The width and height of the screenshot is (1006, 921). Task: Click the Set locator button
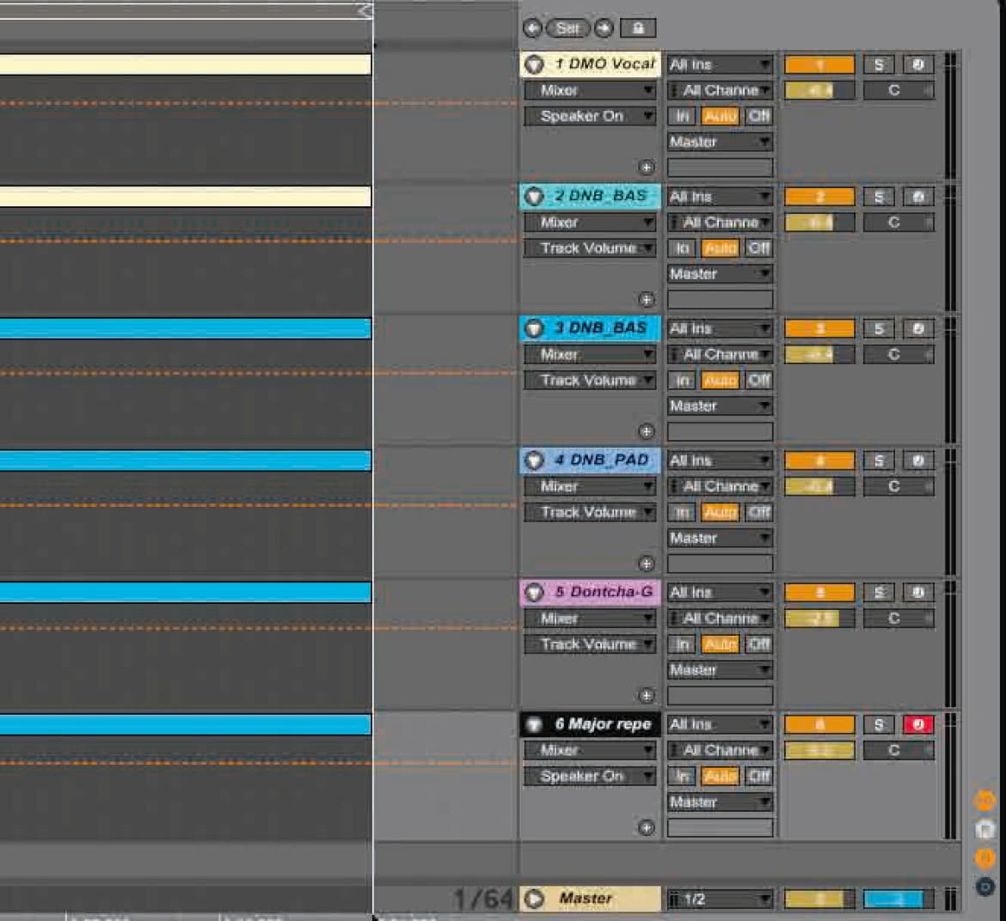(568, 28)
